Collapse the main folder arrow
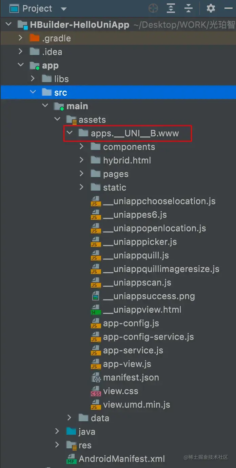Viewport: 236px width, 468px height. (x=45, y=106)
